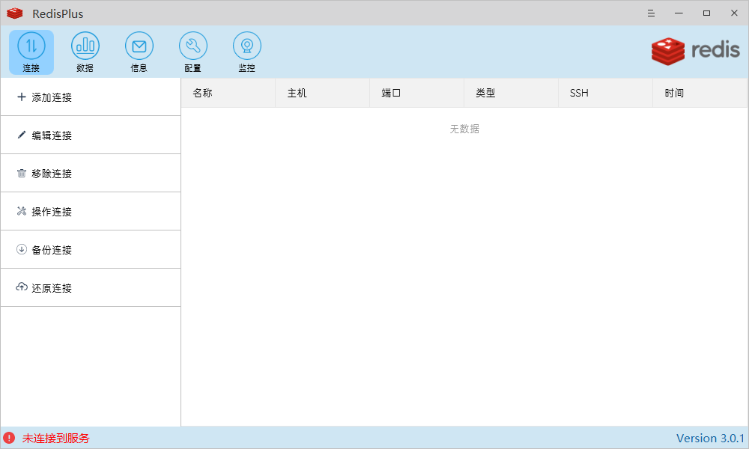The height and width of the screenshot is (449, 749).
Task: Select the 连接 (Connect) toolbar icon
Action: (31, 52)
